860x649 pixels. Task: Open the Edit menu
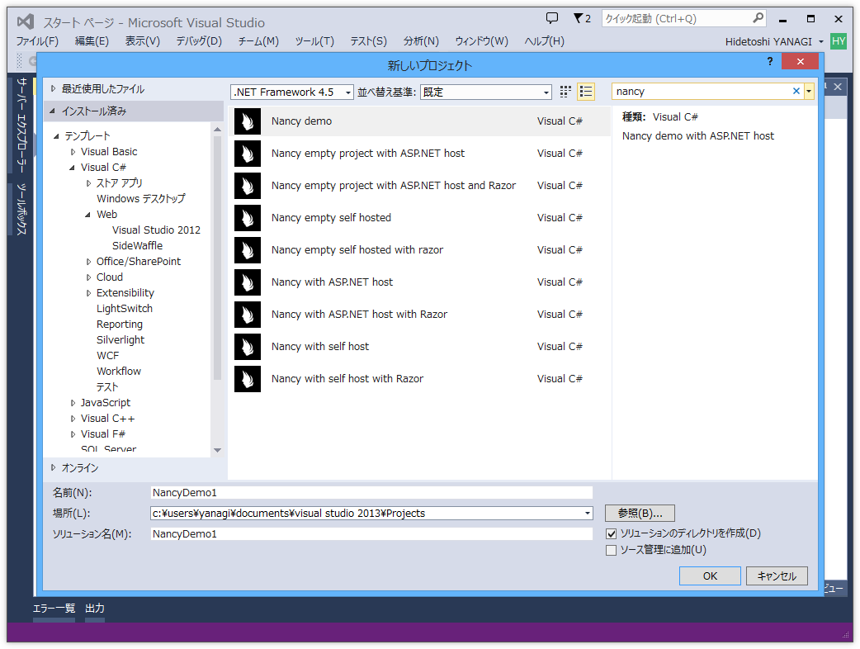pos(92,41)
